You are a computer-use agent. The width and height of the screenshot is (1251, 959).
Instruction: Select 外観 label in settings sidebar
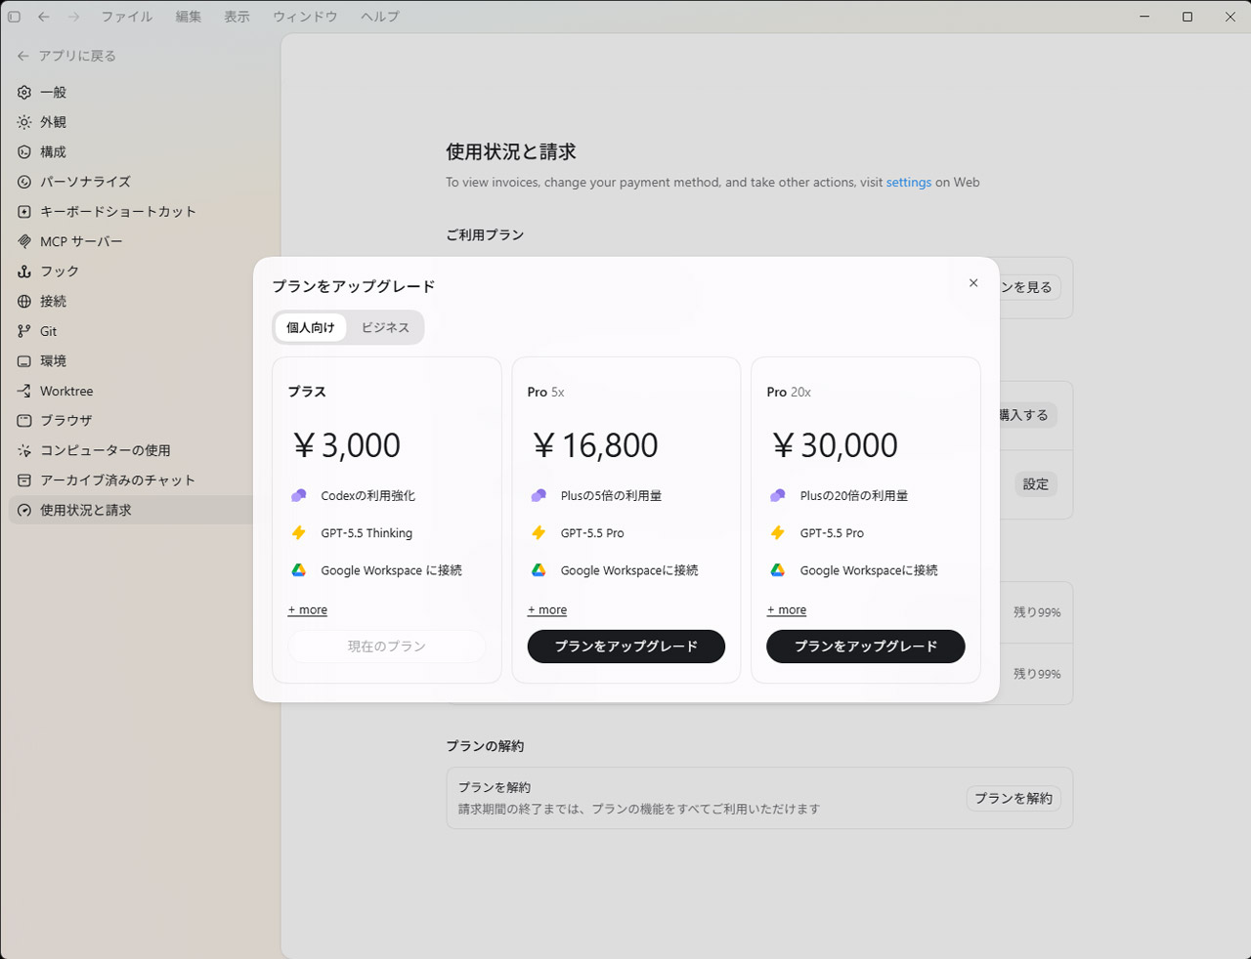(x=54, y=122)
